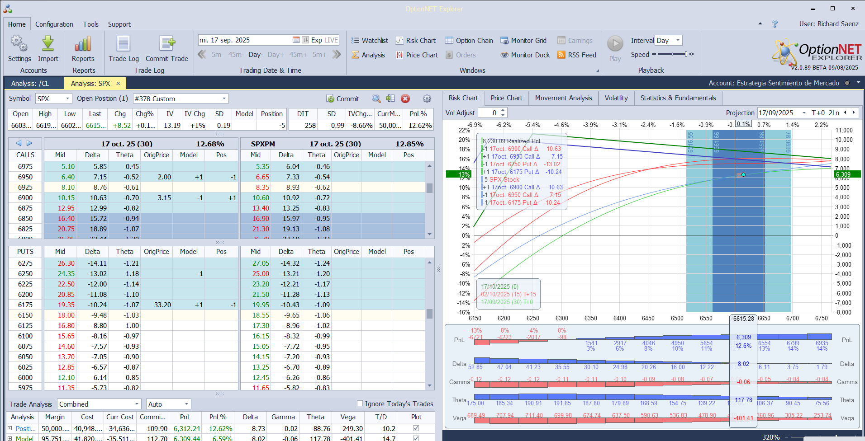Open Price Chart from the Windows ribbon group
Image resolution: width=865 pixels, height=441 pixels.
[417, 55]
